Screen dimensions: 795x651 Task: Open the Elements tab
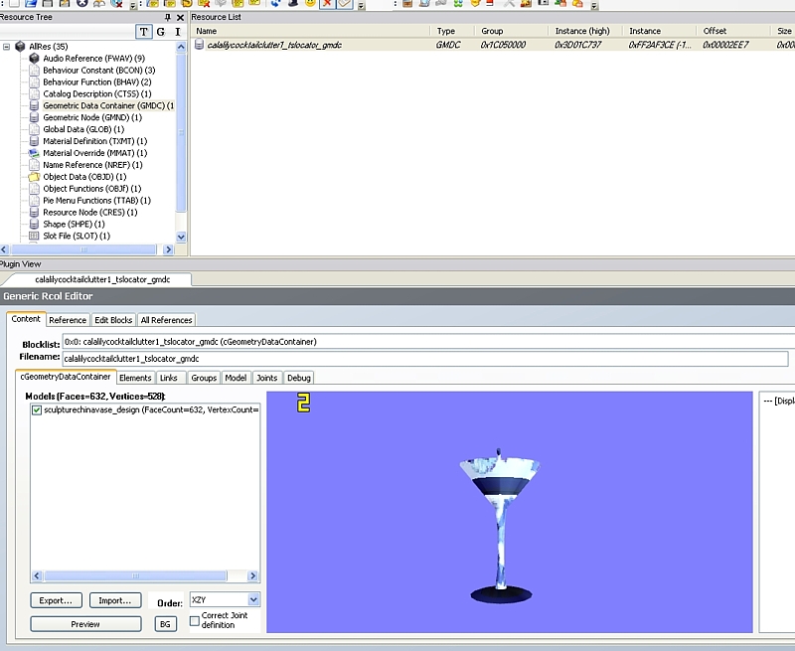135,378
